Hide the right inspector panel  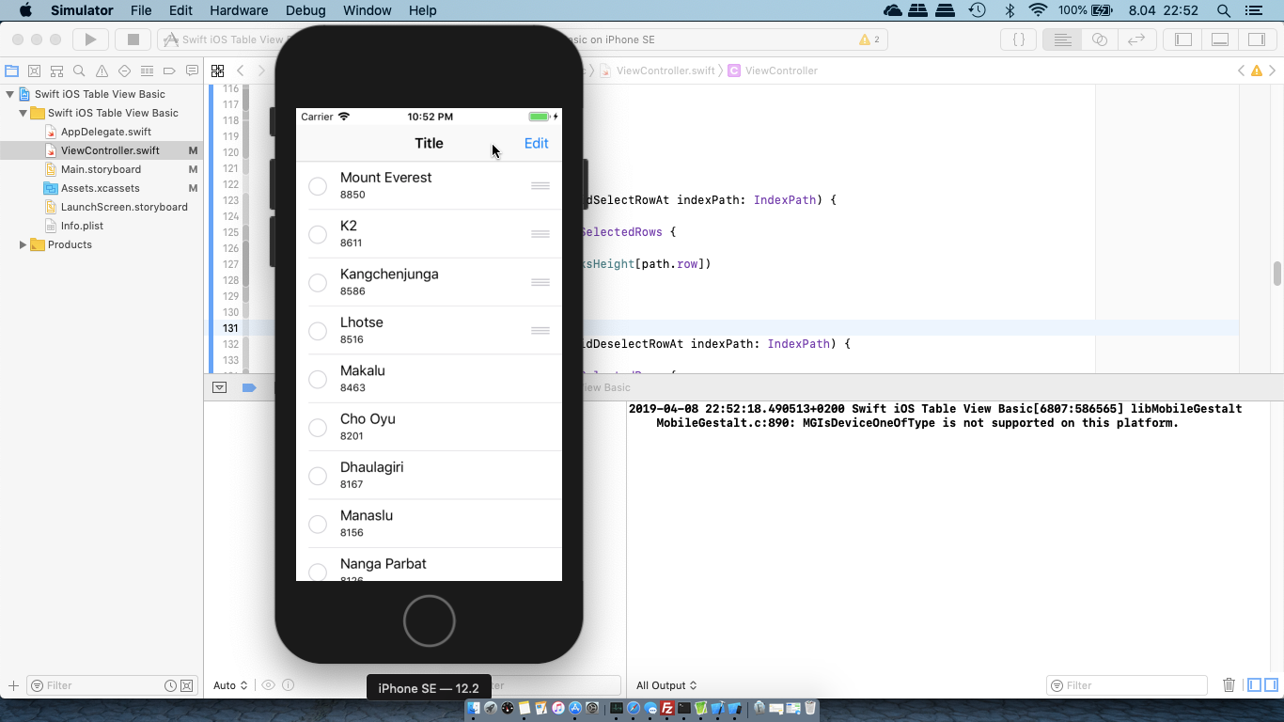[x=1256, y=39]
